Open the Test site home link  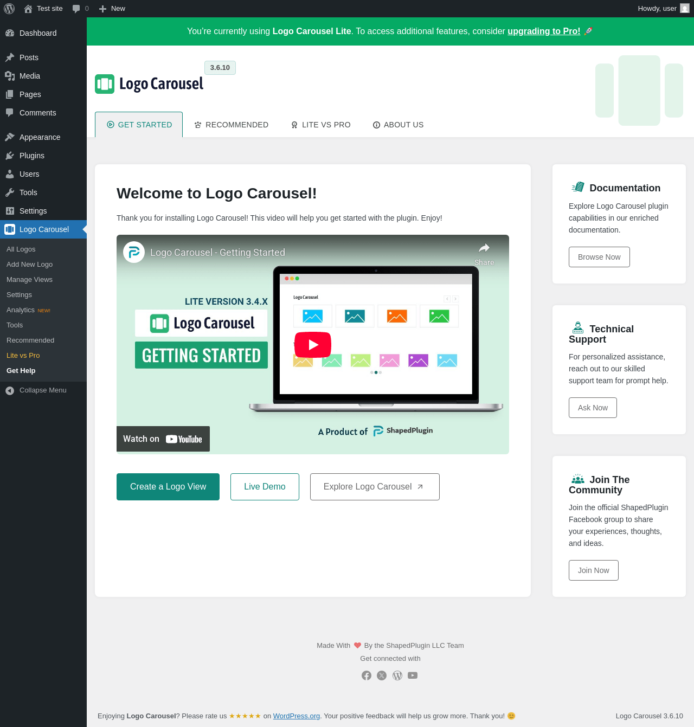pyautogui.click(x=43, y=9)
